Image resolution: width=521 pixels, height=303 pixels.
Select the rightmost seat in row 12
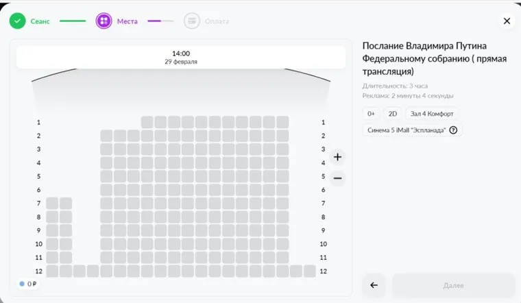(x=310, y=271)
